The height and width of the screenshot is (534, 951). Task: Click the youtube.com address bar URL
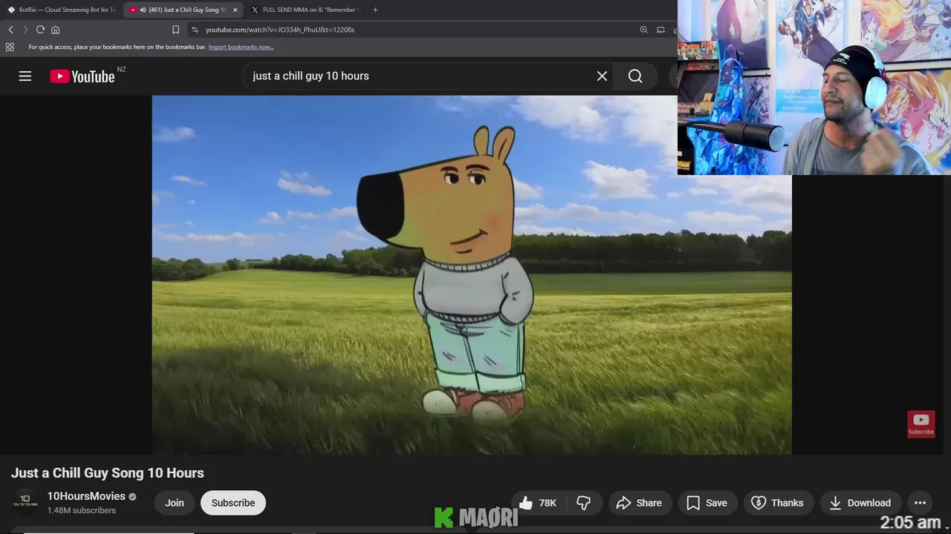click(x=280, y=30)
